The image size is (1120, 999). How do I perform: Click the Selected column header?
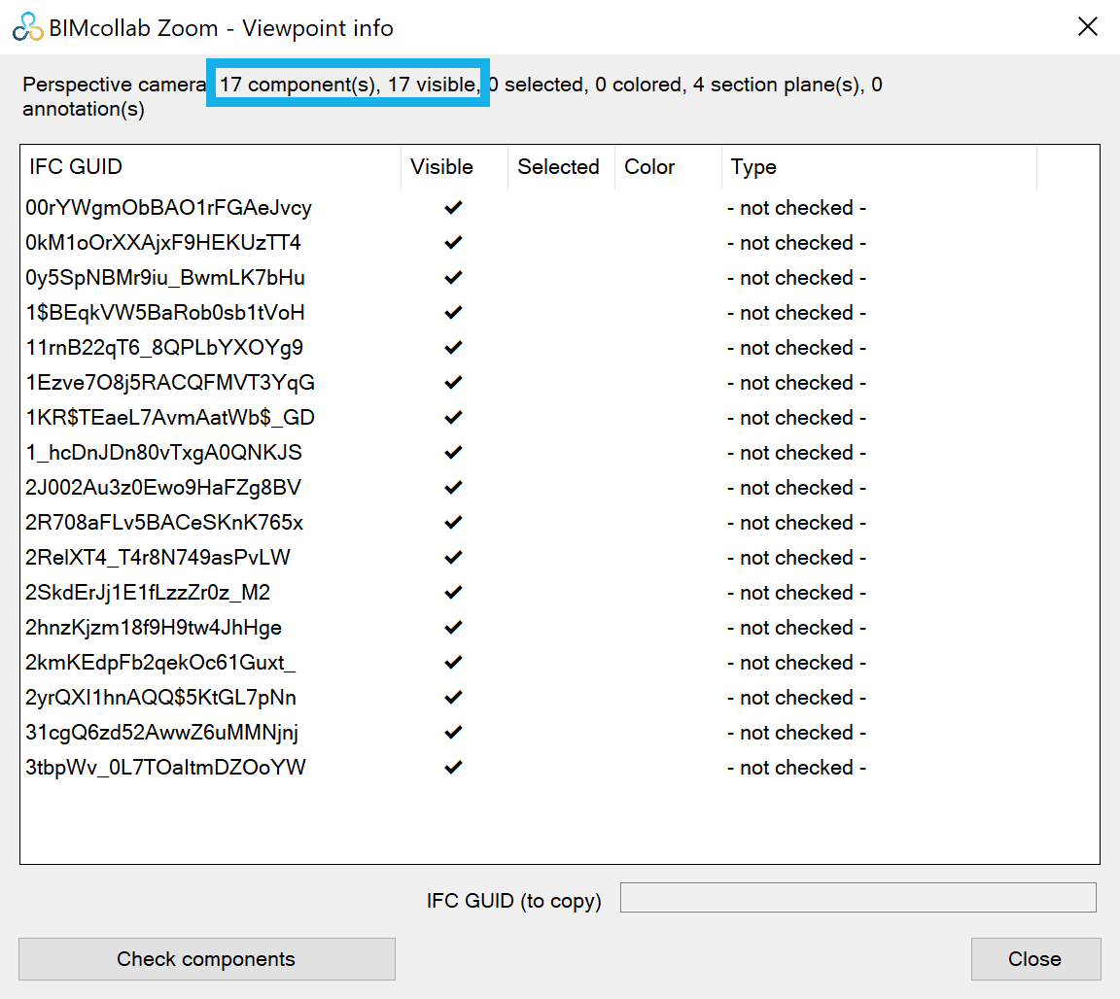pyautogui.click(x=561, y=167)
